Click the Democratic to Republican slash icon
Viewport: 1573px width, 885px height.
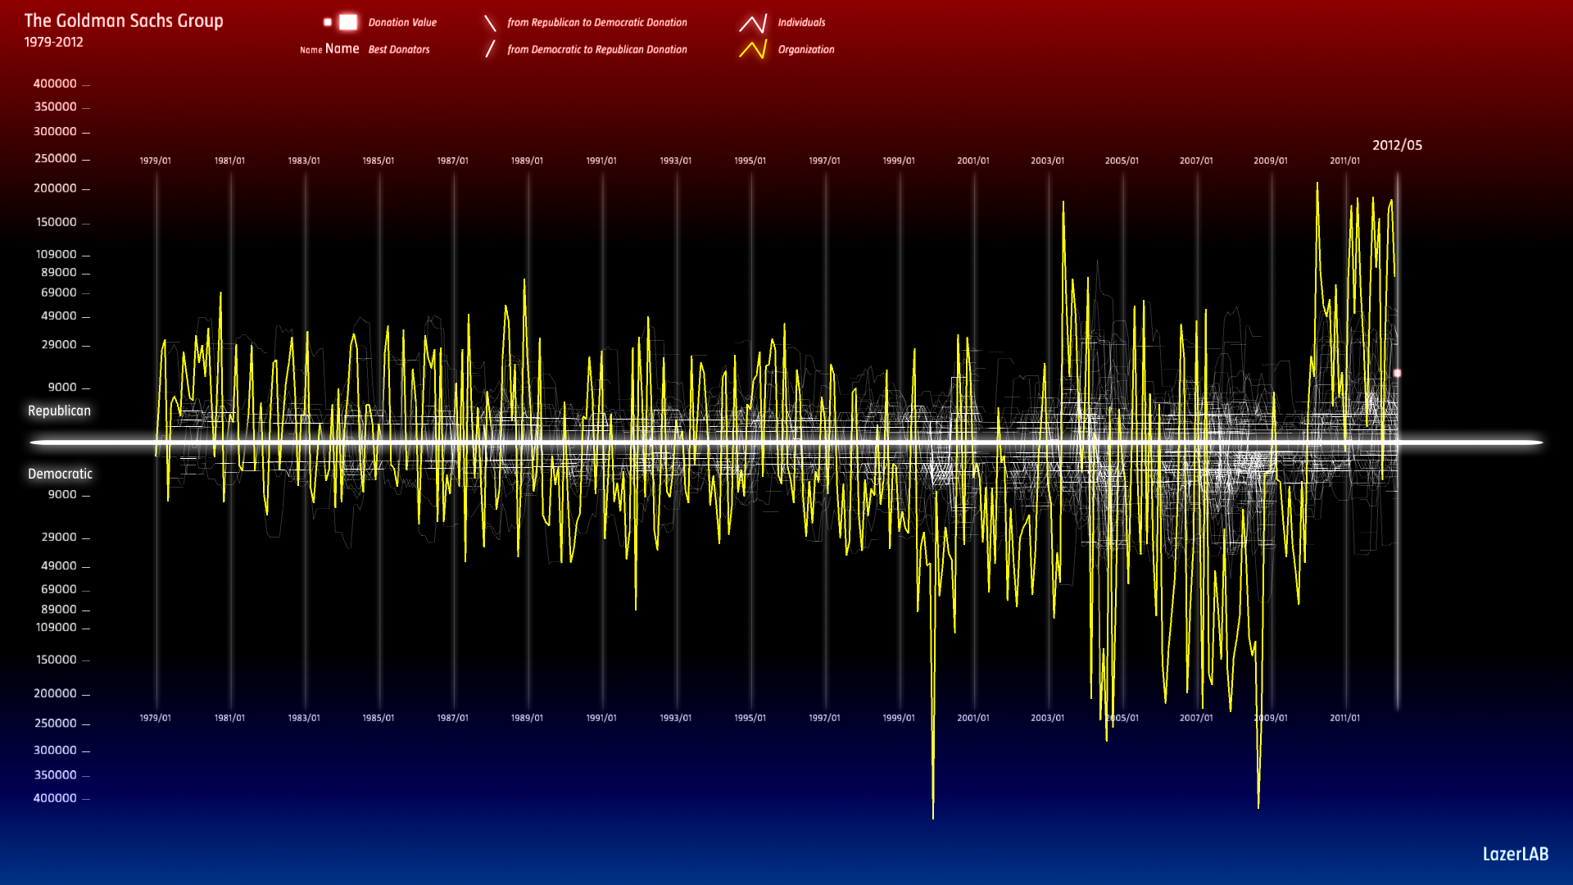pos(490,49)
